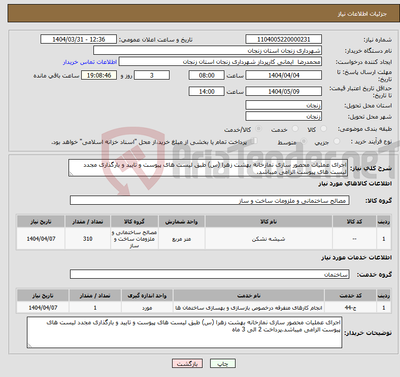Click the service unit cell مورد
The height and width of the screenshot is (377, 400).
[x=147, y=308]
